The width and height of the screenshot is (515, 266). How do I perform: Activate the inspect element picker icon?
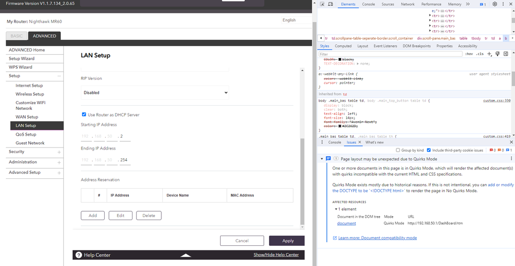coord(321,4)
